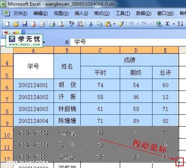
Task: Open the Name Box dropdown arrow
Action: click(44, 42)
